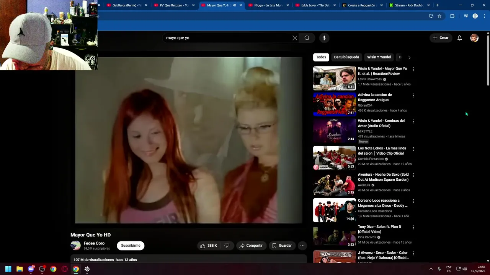This screenshot has height=275, width=490.
Task: Open Chrome three-dot menu
Action: tap(484, 16)
